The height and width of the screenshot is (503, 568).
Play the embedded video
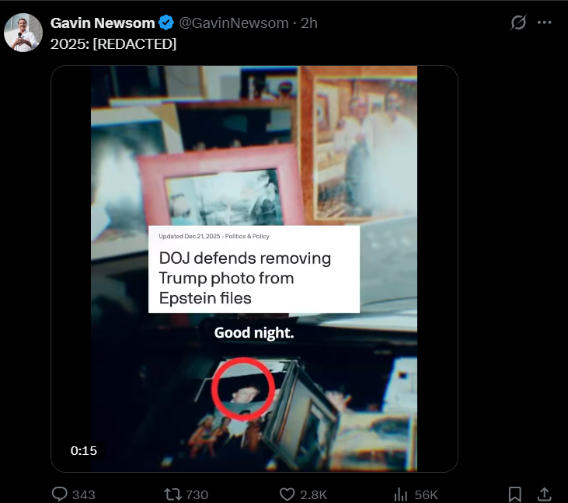point(254,269)
